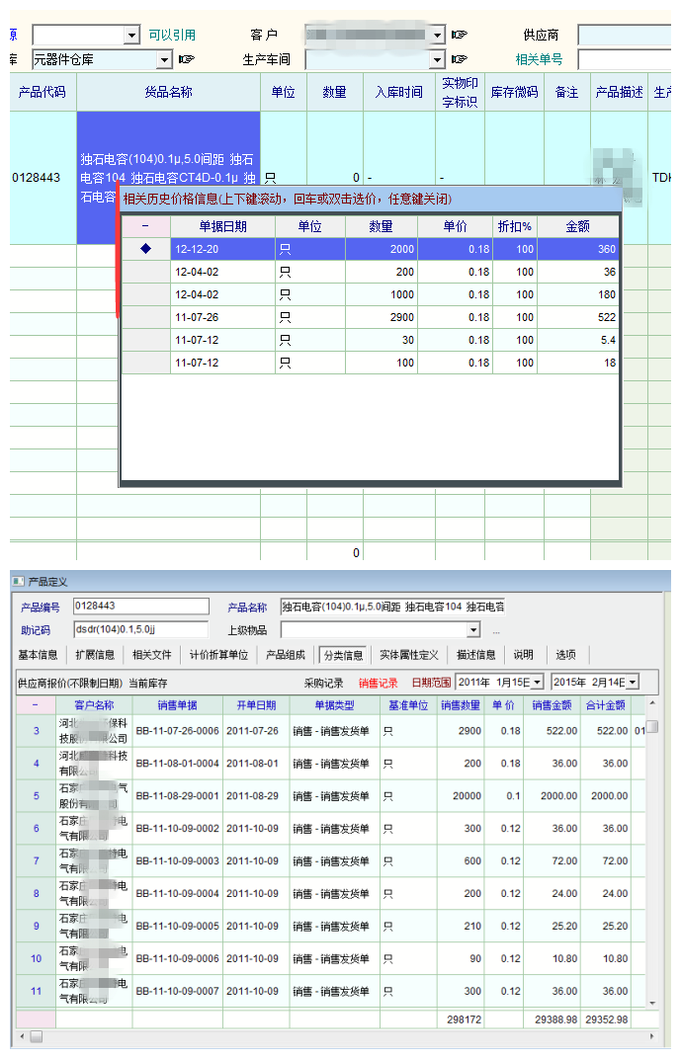Open the end date 2015年2月14日 picker
681x1059 pixels.
(x=632, y=683)
